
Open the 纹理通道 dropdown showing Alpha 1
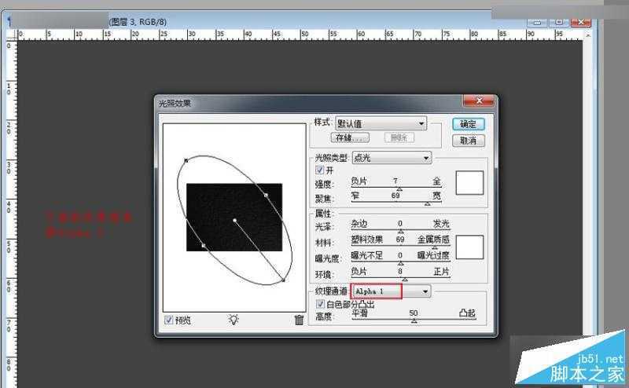(391, 291)
